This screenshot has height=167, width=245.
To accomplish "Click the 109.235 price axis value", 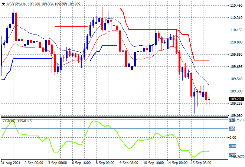I will [x=236, y=104].
